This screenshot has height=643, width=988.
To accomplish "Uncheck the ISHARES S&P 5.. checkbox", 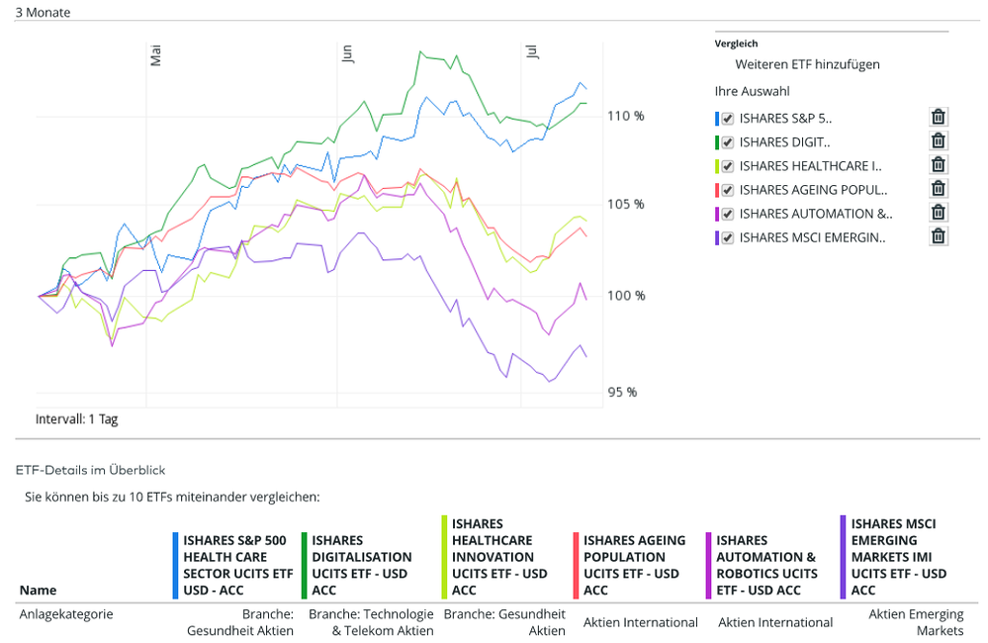I will pyautogui.click(x=728, y=118).
